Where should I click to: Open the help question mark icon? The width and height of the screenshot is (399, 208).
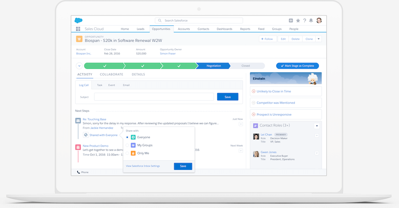pyautogui.click(x=304, y=21)
